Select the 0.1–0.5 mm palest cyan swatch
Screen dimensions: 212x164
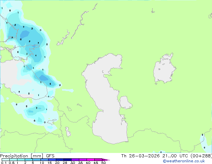[6, 160]
